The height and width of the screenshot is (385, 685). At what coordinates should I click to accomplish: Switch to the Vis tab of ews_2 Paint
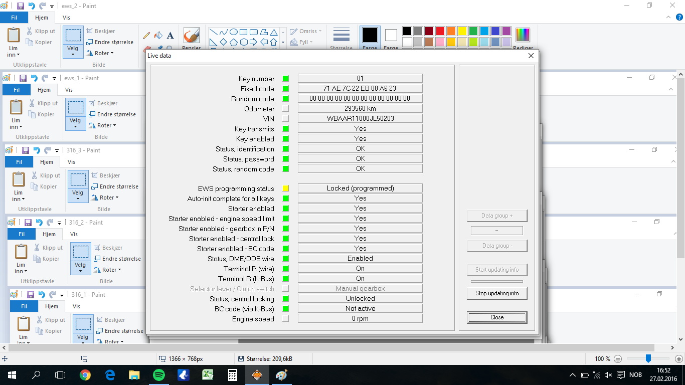66,18
